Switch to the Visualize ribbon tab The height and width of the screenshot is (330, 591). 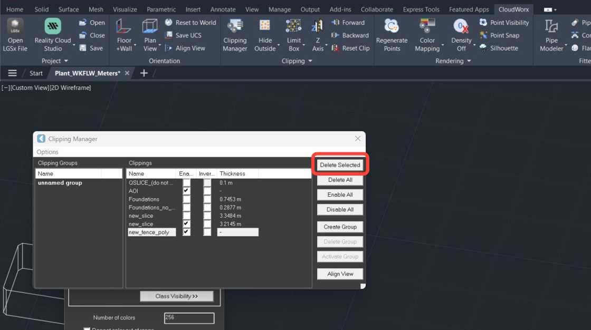click(125, 9)
